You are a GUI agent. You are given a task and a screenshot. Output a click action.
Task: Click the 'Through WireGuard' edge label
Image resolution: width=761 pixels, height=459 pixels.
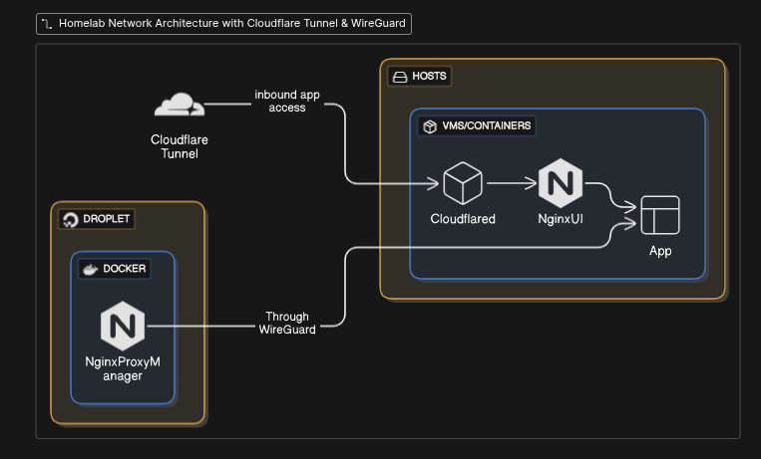pos(287,323)
